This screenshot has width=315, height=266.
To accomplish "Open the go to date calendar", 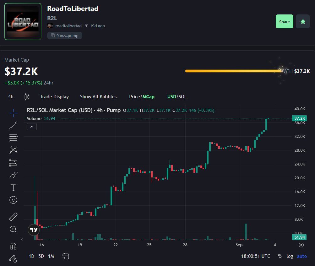I will [x=66, y=256].
